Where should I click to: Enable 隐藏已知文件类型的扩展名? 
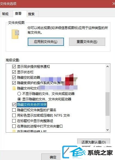(x=14, y=110)
